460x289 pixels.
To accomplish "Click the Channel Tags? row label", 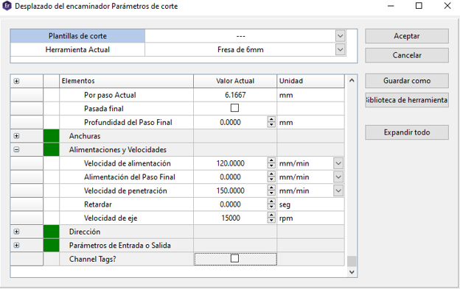I will (x=93, y=259).
